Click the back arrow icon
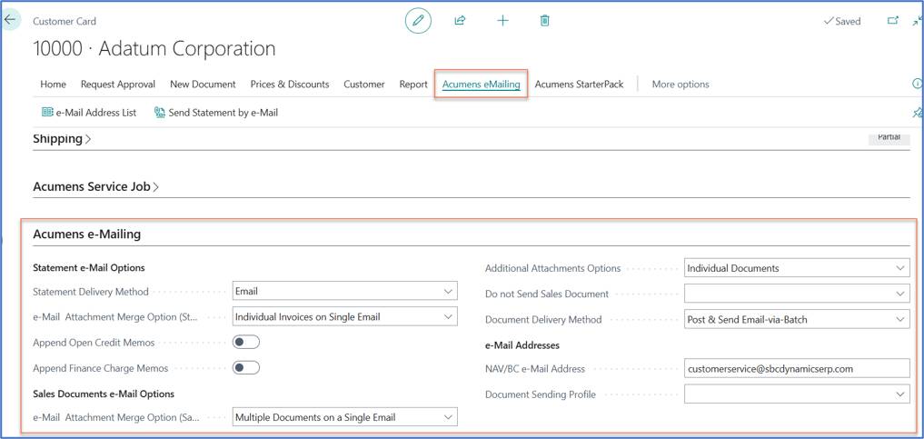Image resolution: width=924 pixels, height=439 pixels. (10, 19)
